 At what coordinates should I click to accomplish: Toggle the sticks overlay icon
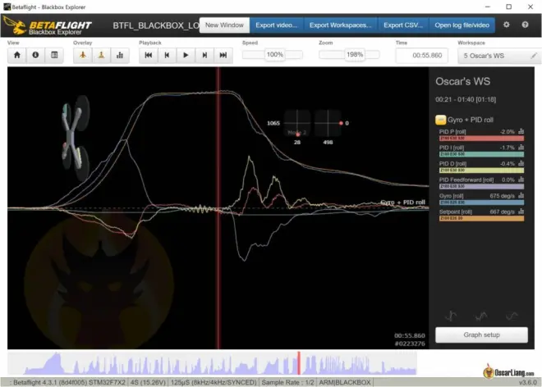[101, 55]
